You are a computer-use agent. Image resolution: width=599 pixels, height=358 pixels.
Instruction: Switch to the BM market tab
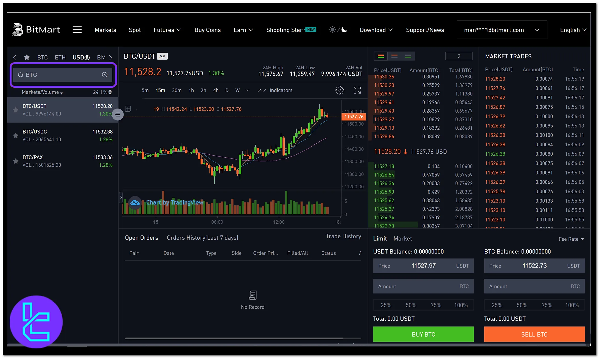(101, 57)
